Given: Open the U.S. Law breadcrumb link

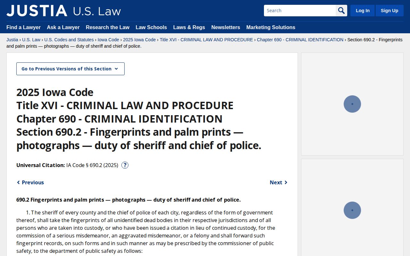Looking at the screenshot, I should (31, 40).
